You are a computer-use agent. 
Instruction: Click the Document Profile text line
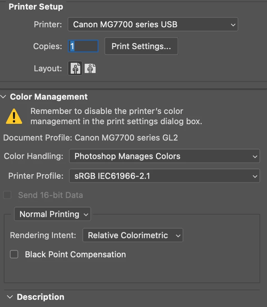pyautogui.click(x=90, y=138)
